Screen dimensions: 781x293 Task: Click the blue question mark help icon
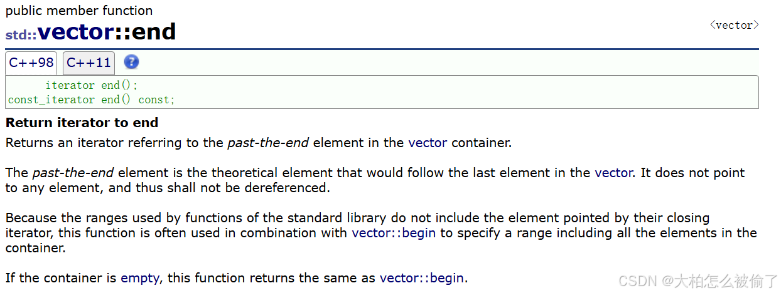tap(131, 62)
